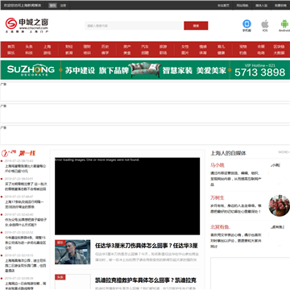Screen dimensions: 290x290
Task: Open the 旅游 navigation item
Action: pyautogui.click(x=163, y=47)
